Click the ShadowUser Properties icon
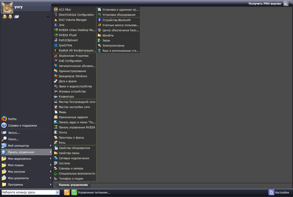The image size is (293, 197). pos(56,56)
